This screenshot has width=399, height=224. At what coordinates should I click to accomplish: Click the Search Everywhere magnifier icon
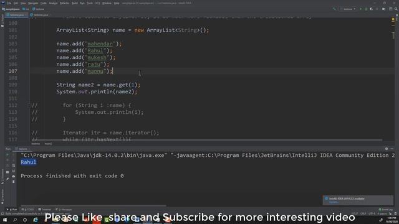pyautogui.click(x=396, y=9)
